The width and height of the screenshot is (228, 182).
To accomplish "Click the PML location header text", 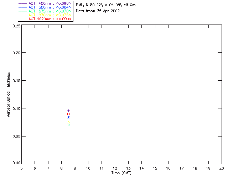I will 106,5.
